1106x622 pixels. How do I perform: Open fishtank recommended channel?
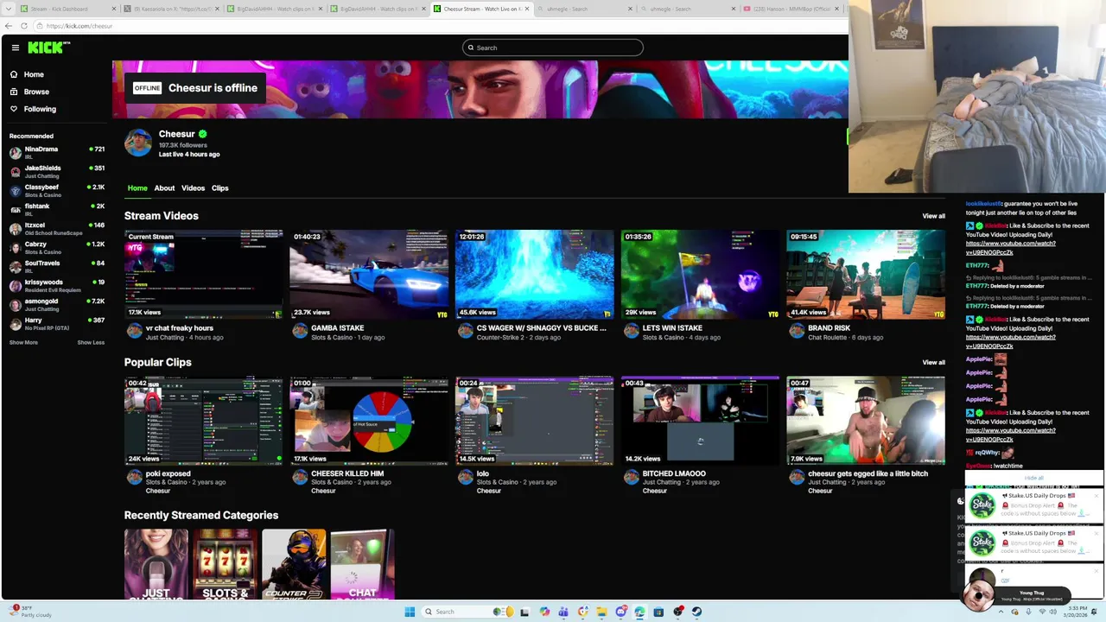click(x=56, y=209)
